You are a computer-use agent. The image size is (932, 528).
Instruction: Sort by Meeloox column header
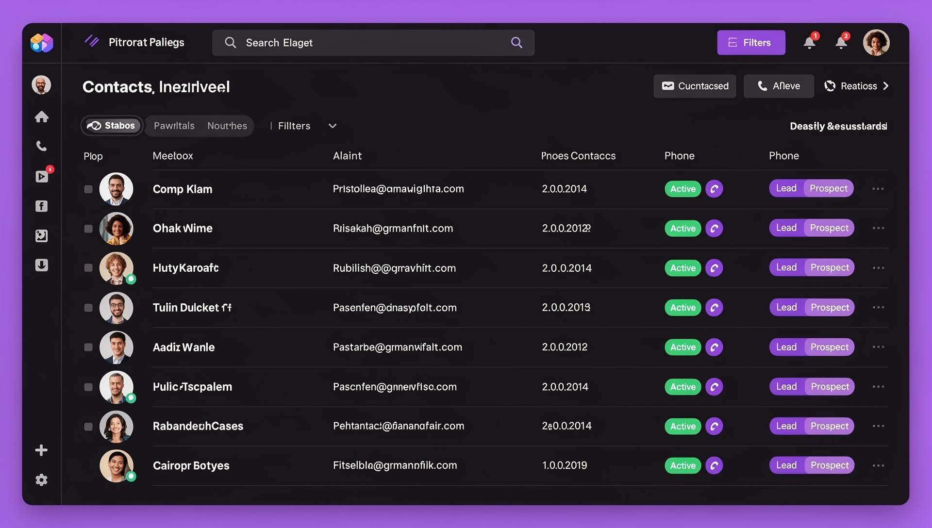click(x=173, y=156)
